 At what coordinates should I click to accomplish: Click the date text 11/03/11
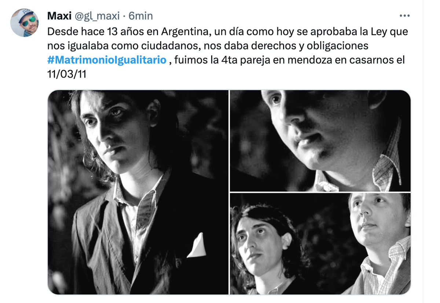(x=67, y=74)
